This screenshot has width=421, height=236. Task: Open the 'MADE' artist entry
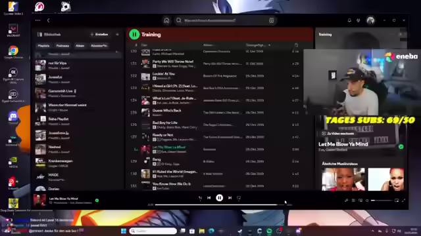78,177
